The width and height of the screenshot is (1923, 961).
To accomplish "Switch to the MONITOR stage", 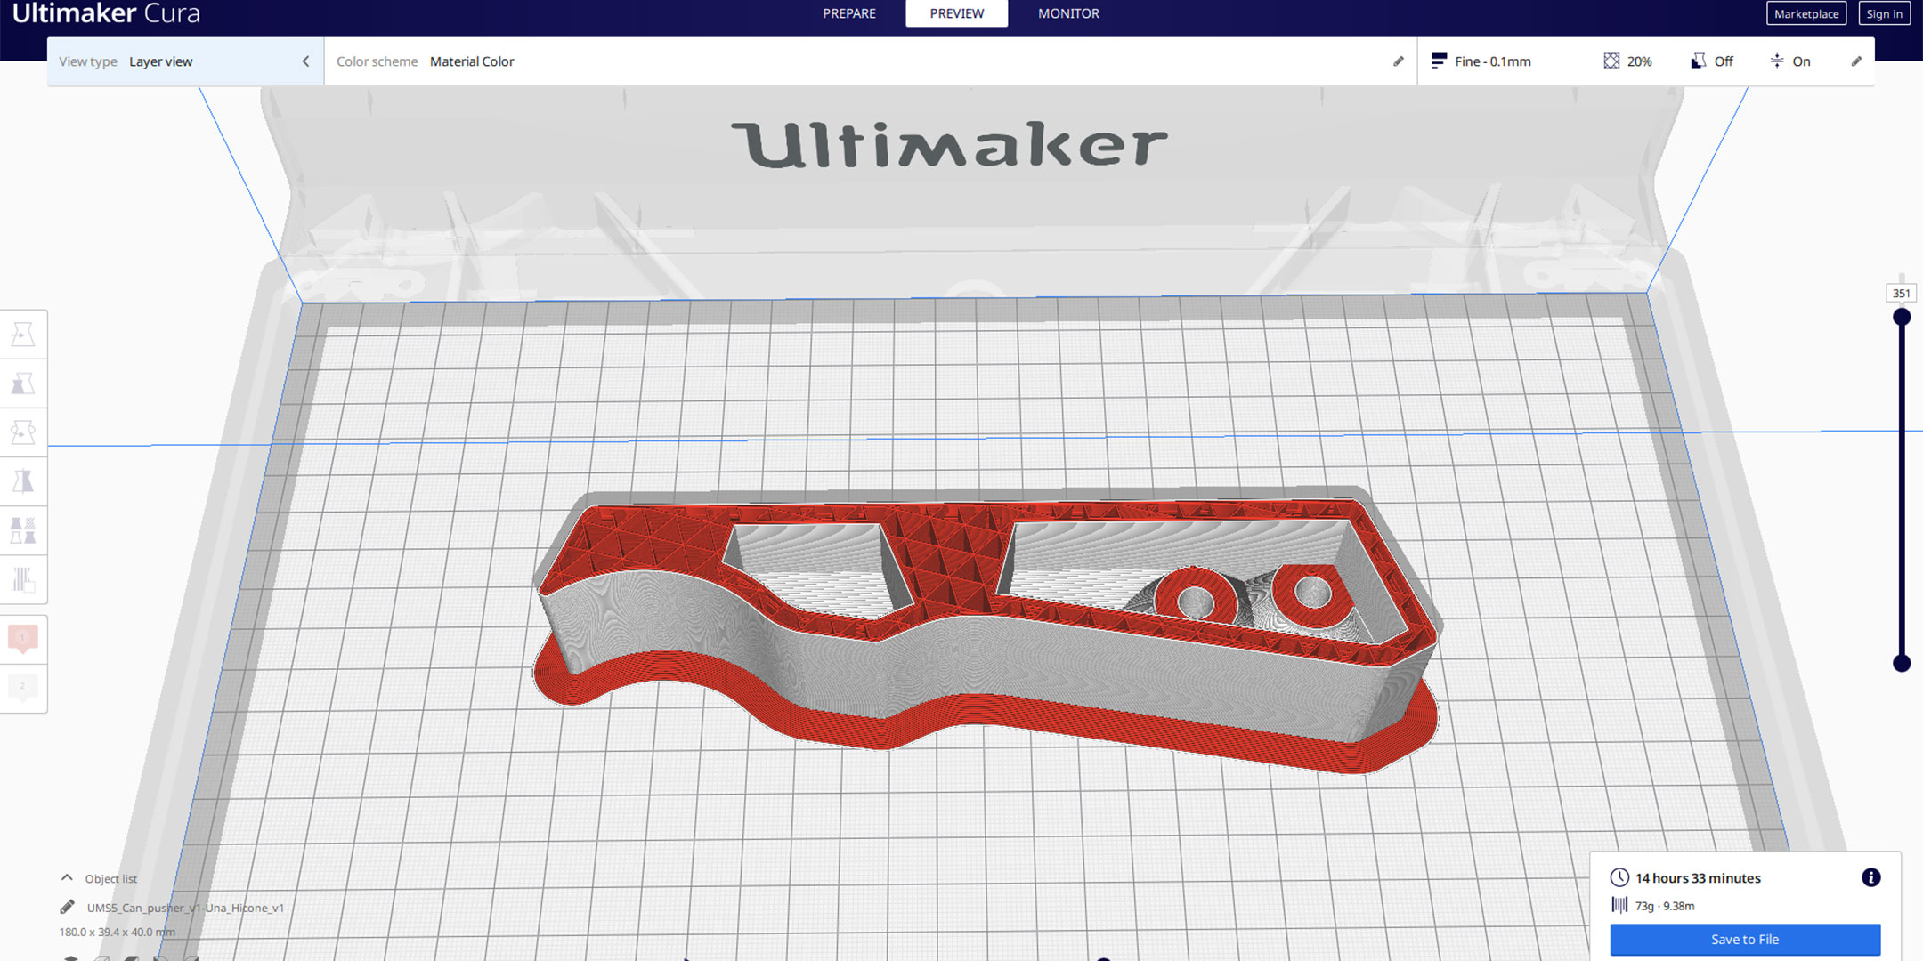I will [x=1068, y=13].
